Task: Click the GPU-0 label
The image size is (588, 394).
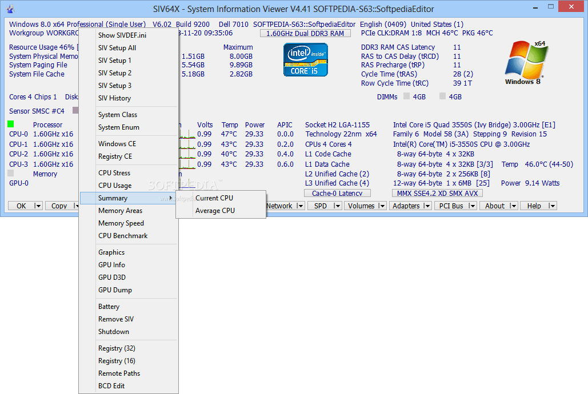Action: click(x=19, y=183)
